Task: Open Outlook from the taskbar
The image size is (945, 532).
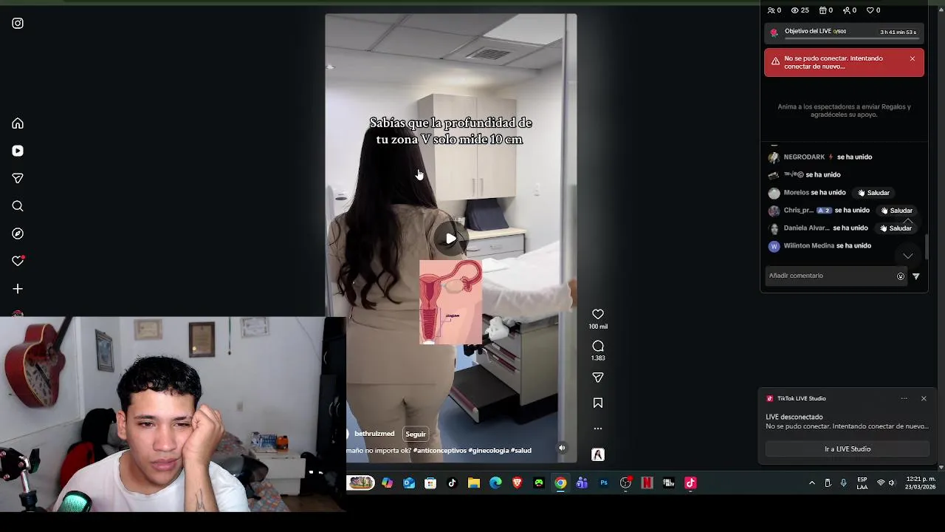Action: [409, 483]
